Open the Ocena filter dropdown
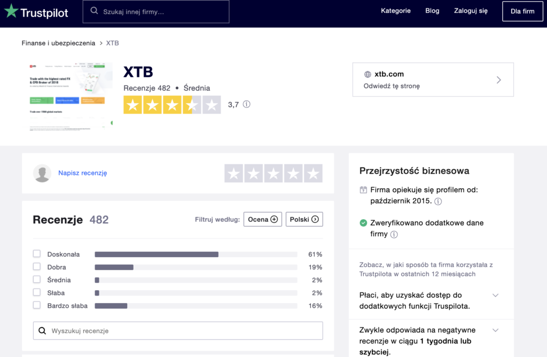 [x=263, y=219]
